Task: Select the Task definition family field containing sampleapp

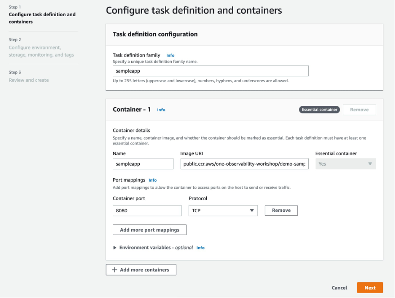Action: tap(210, 70)
